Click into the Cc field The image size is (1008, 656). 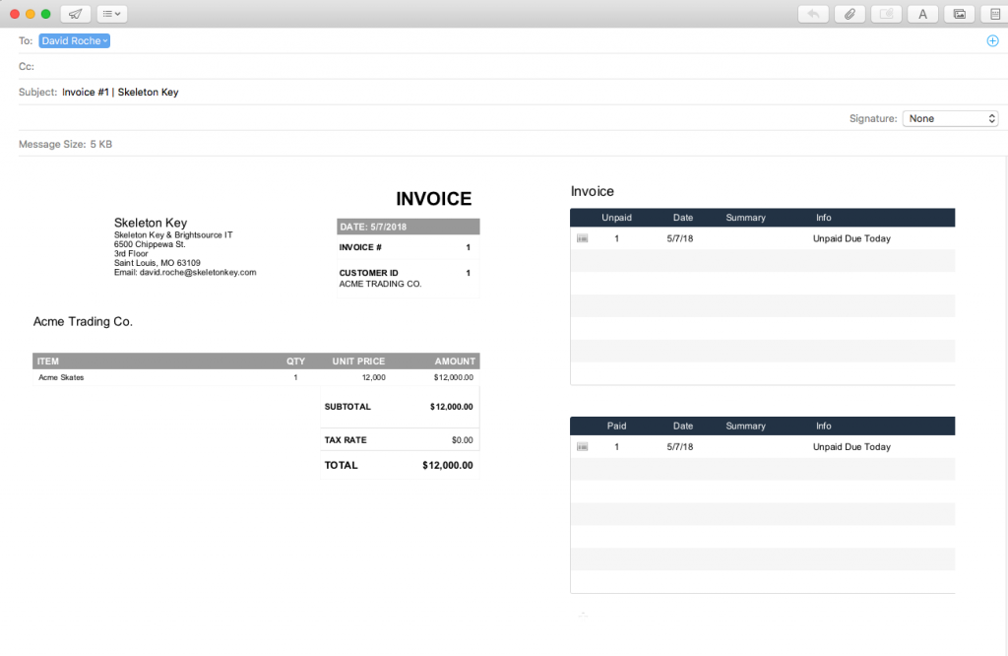coord(514,66)
